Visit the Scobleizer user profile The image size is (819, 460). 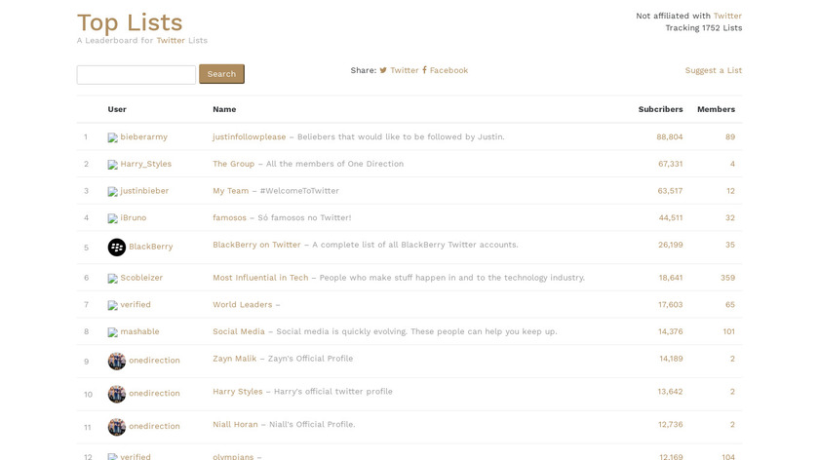click(x=141, y=278)
